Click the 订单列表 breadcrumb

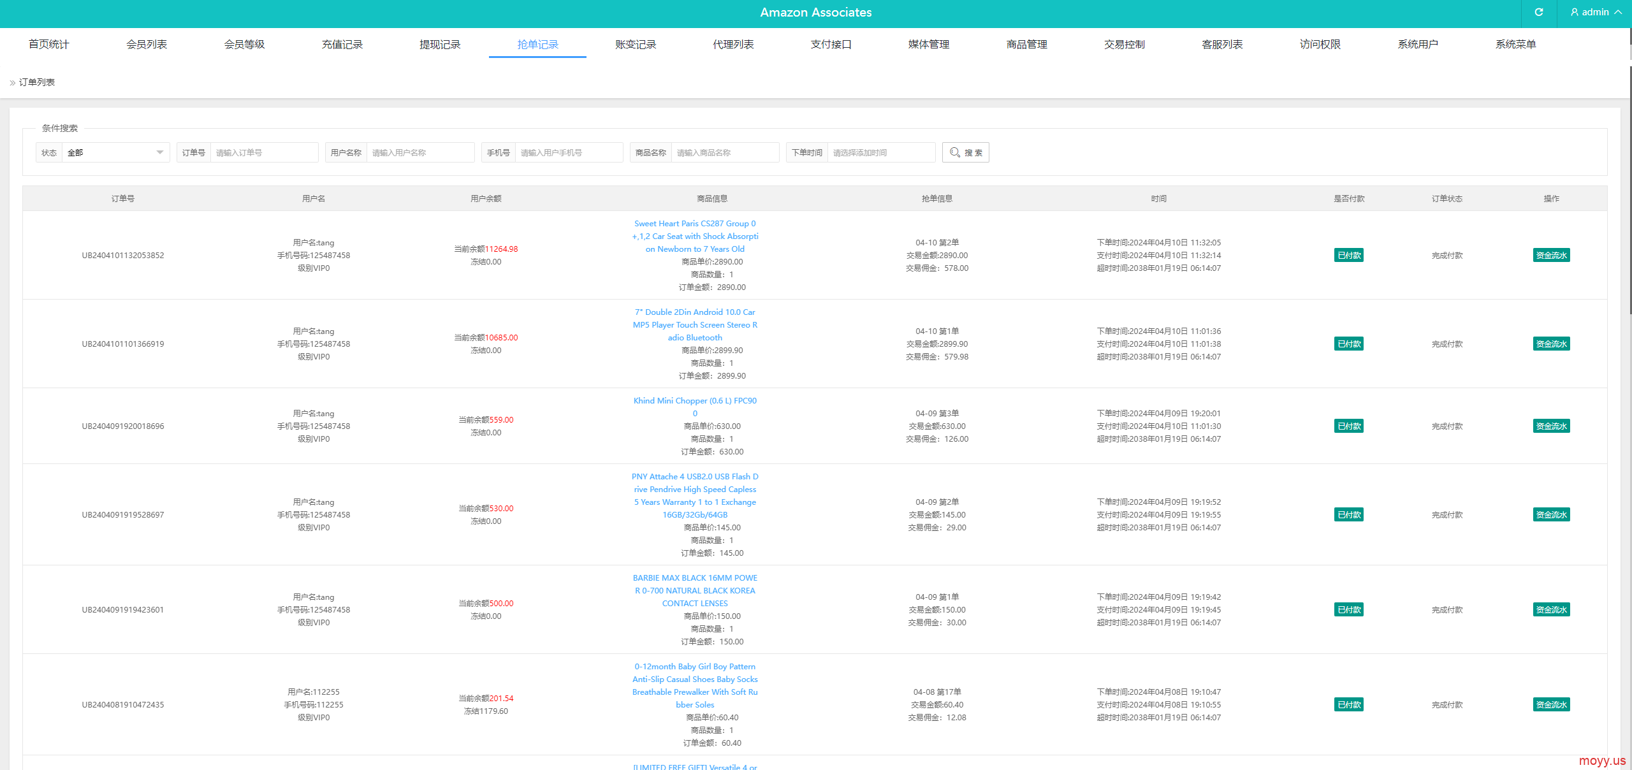point(37,82)
